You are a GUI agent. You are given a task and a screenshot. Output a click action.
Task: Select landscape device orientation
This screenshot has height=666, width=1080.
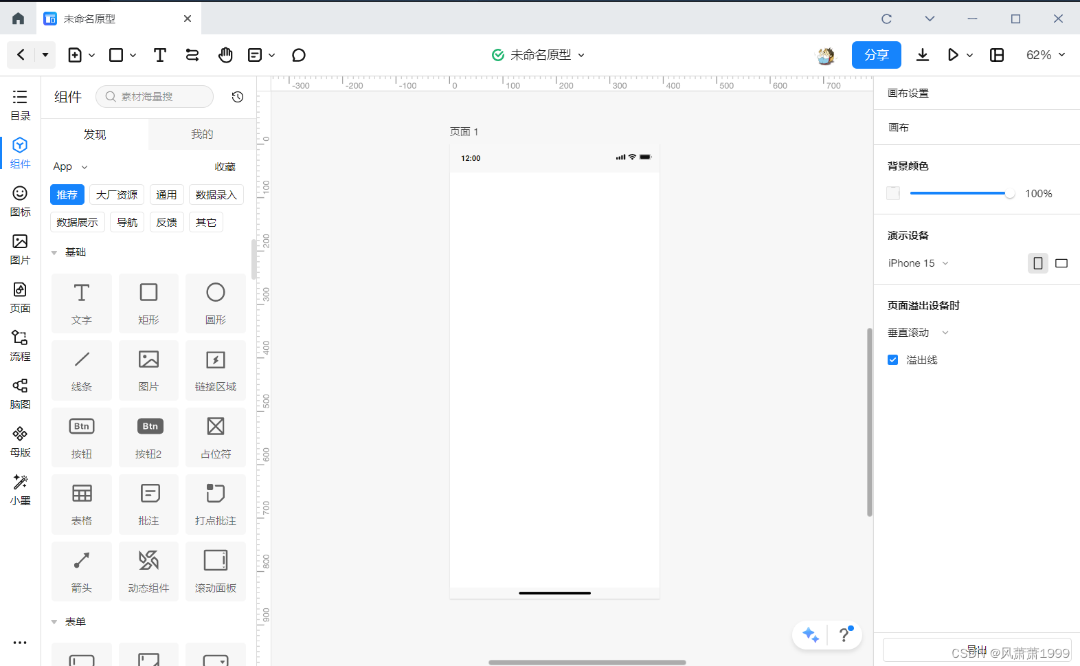(x=1061, y=263)
